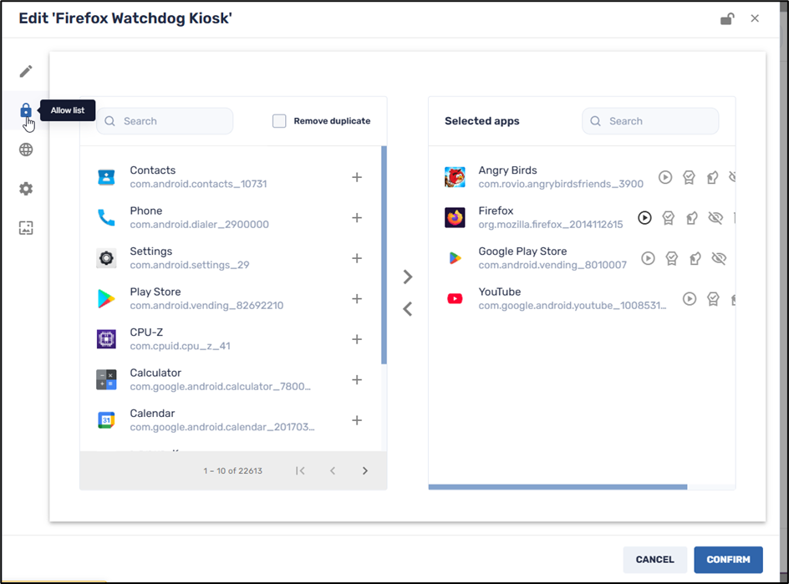789x584 pixels.
Task: Click the horizontal scrollbar under Selected apps
Action: (x=557, y=485)
